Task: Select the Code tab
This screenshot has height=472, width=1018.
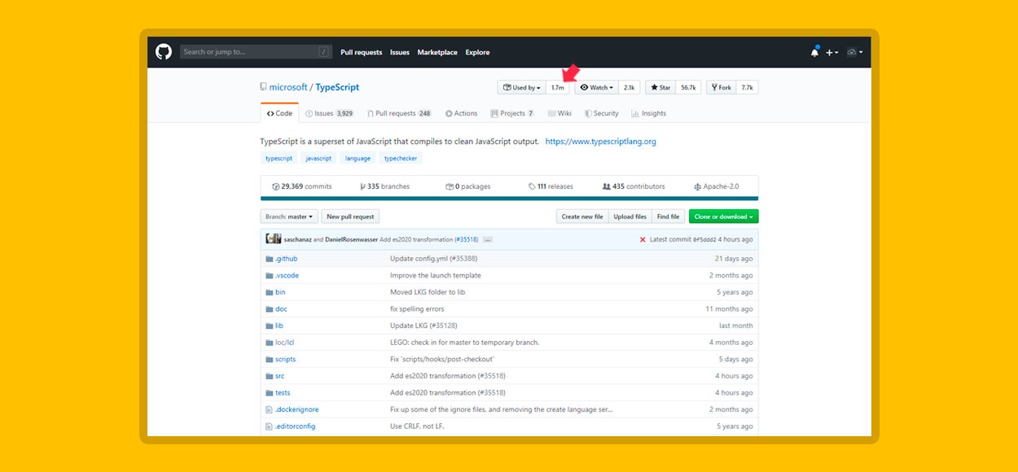Action: point(279,113)
